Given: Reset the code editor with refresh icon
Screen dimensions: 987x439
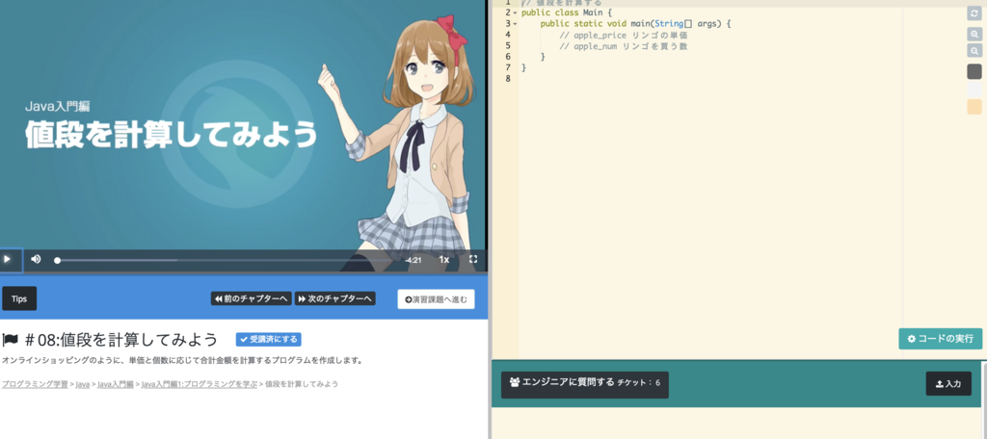Looking at the screenshot, I should click(x=974, y=13).
